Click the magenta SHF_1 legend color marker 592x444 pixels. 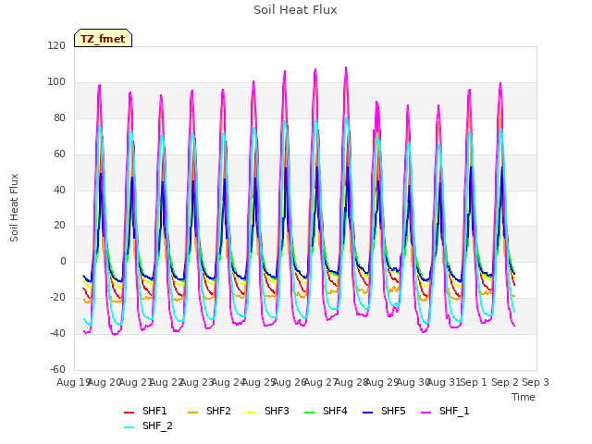coord(425,413)
